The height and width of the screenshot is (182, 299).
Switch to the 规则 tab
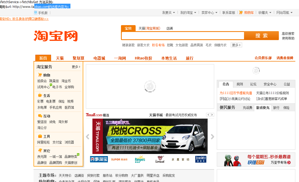click(x=240, y=84)
